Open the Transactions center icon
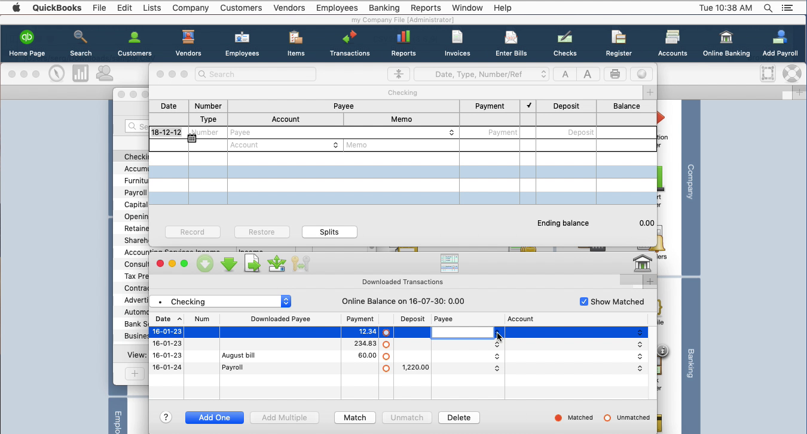Screen dimensions: 807x434 click(350, 43)
